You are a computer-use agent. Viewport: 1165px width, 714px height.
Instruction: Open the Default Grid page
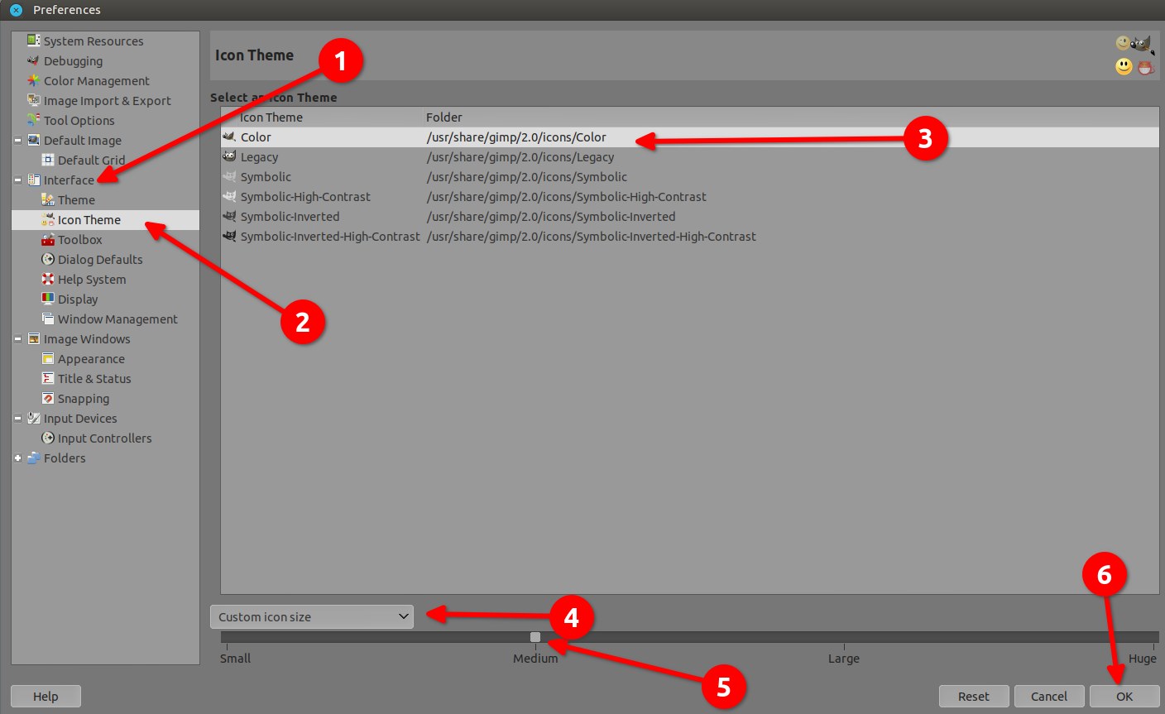pyautogui.click(x=92, y=160)
